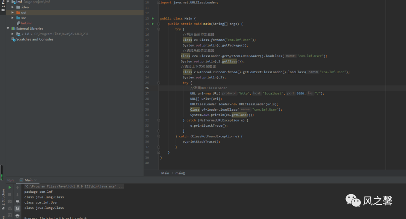This screenshot has width=406, height=219.
Task: Click the camera Dump Threads icon
Action: pos(10,201)
